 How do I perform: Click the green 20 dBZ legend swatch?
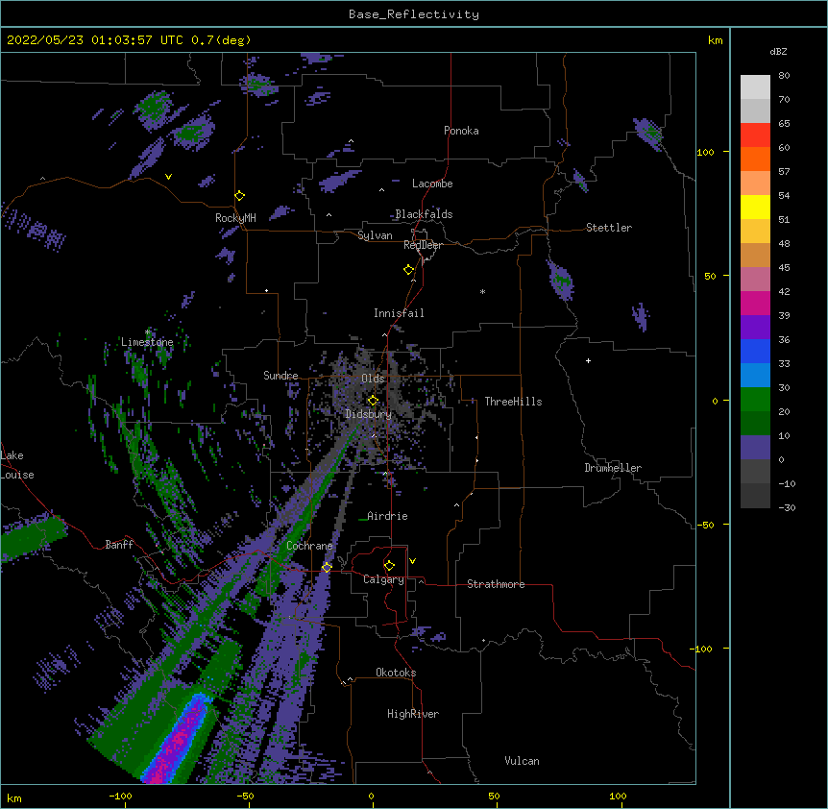(x=755, y=400)
